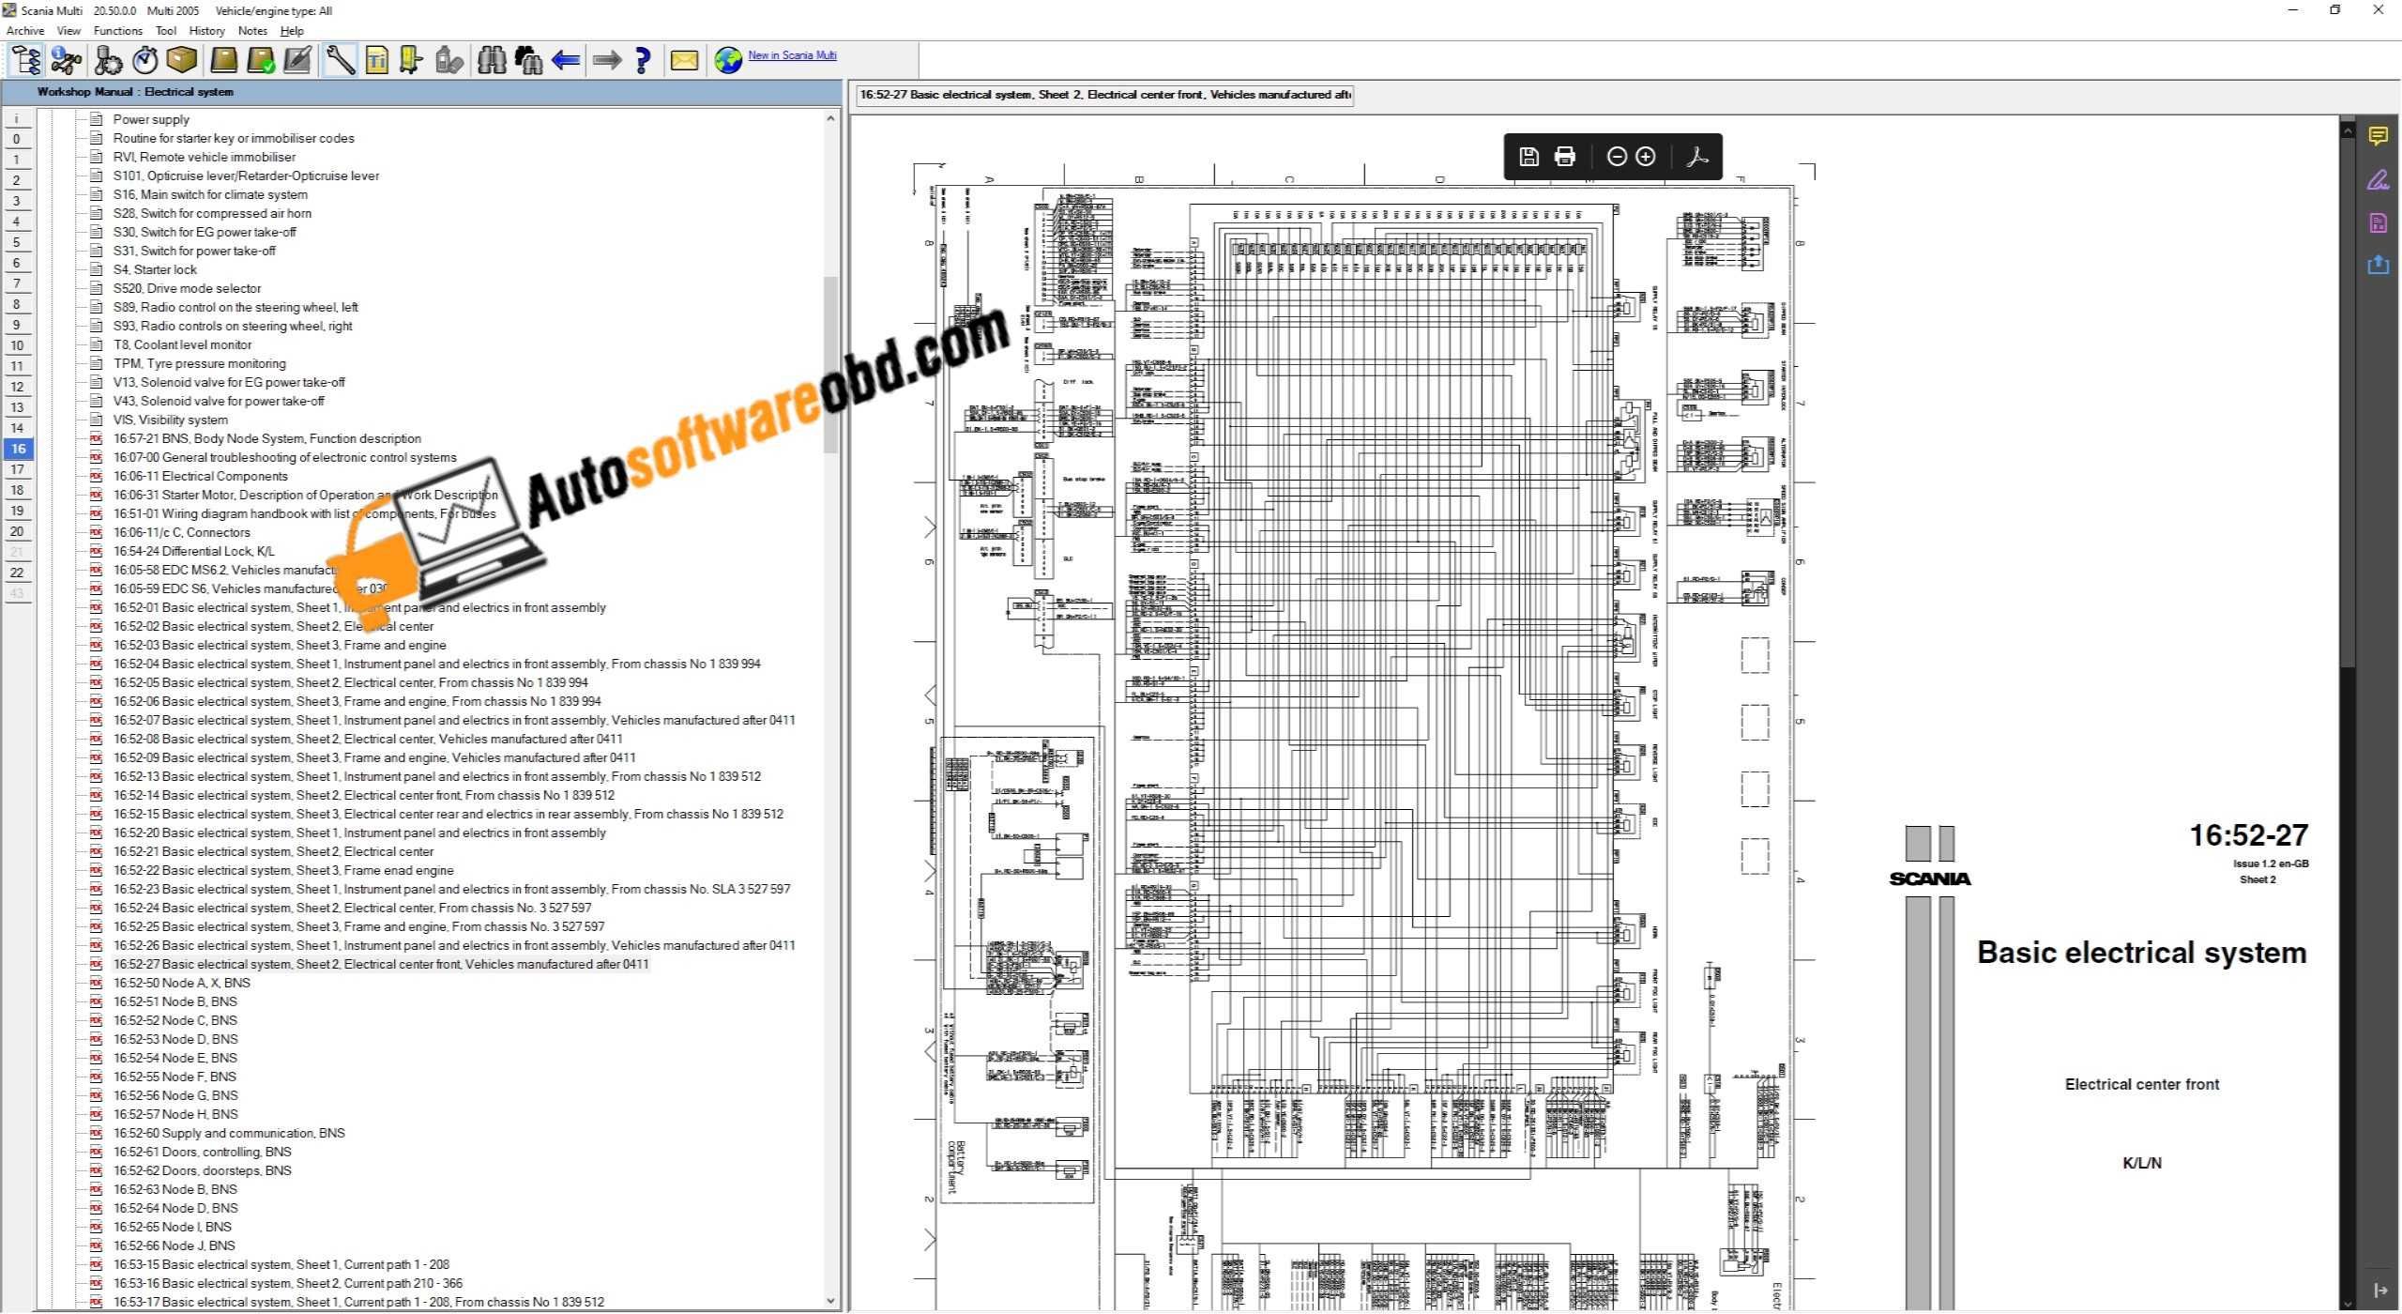
Task: Follow the New in Scania Multi link
Action: tap(792, 55)
